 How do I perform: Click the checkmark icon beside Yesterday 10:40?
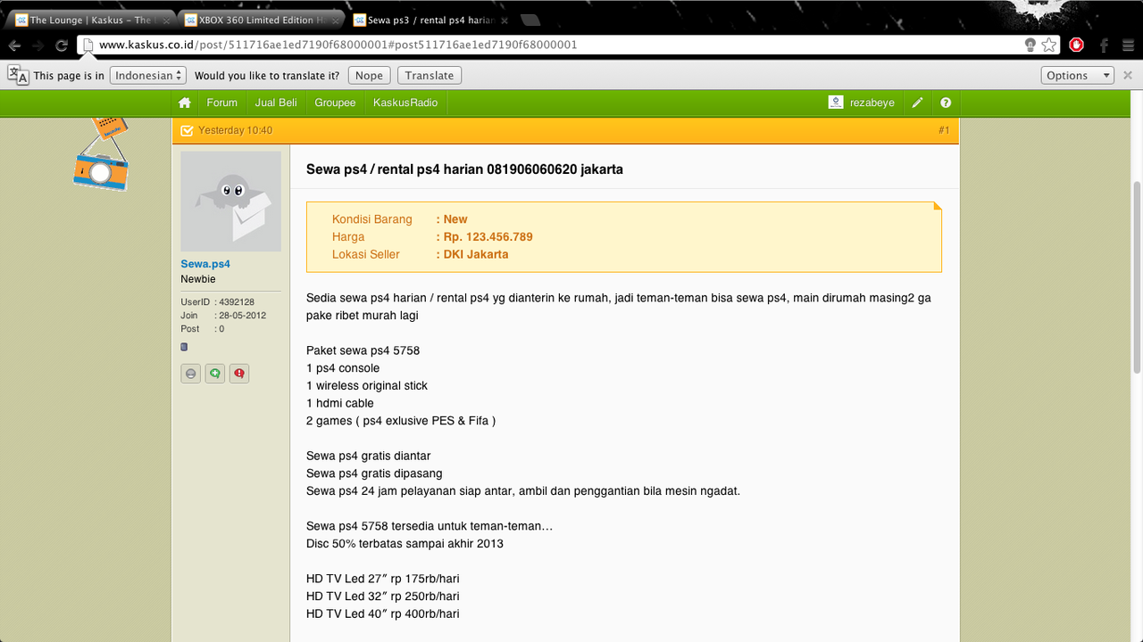point(187,130)
